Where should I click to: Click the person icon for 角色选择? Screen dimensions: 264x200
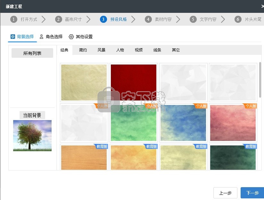click(x=41, y=37)
